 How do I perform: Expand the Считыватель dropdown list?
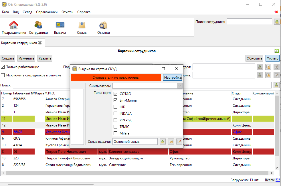click(x=180, y=86)
